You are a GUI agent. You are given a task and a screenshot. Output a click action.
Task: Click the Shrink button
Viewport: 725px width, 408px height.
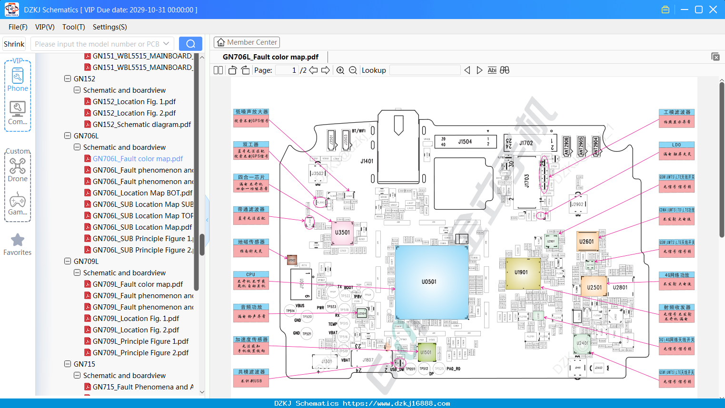point(14,44)
